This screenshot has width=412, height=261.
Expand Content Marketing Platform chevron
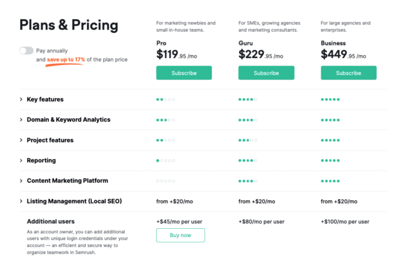21,181
